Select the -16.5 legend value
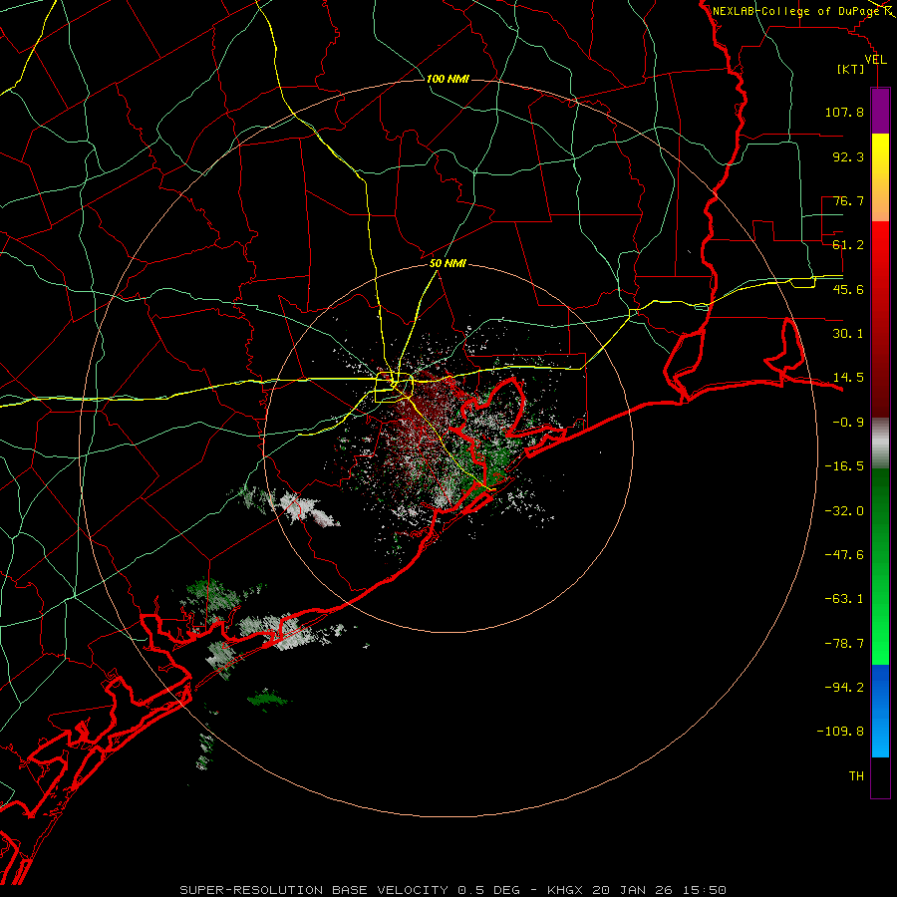 [844, 466]
